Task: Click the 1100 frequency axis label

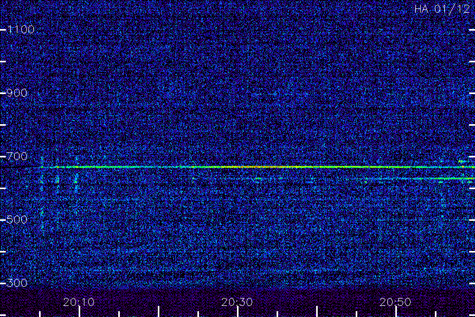Action: point(21,30)
